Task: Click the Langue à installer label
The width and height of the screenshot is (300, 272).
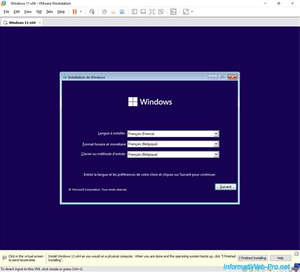Action: (112, 133)
